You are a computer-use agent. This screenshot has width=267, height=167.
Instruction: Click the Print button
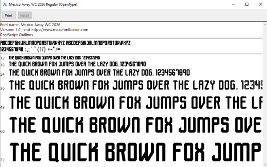pos(9,16)
